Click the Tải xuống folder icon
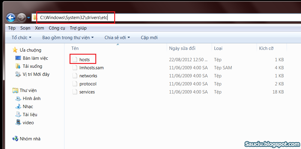 coord(18,66)
